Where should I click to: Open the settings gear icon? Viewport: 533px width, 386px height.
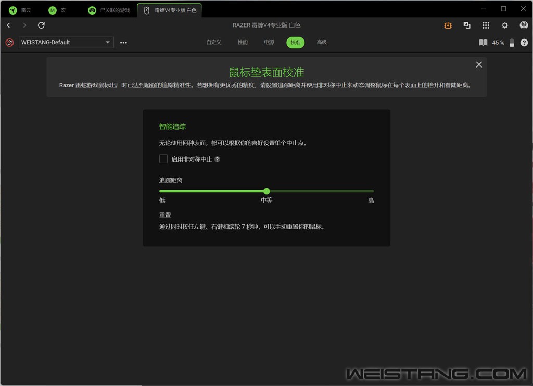504,25
